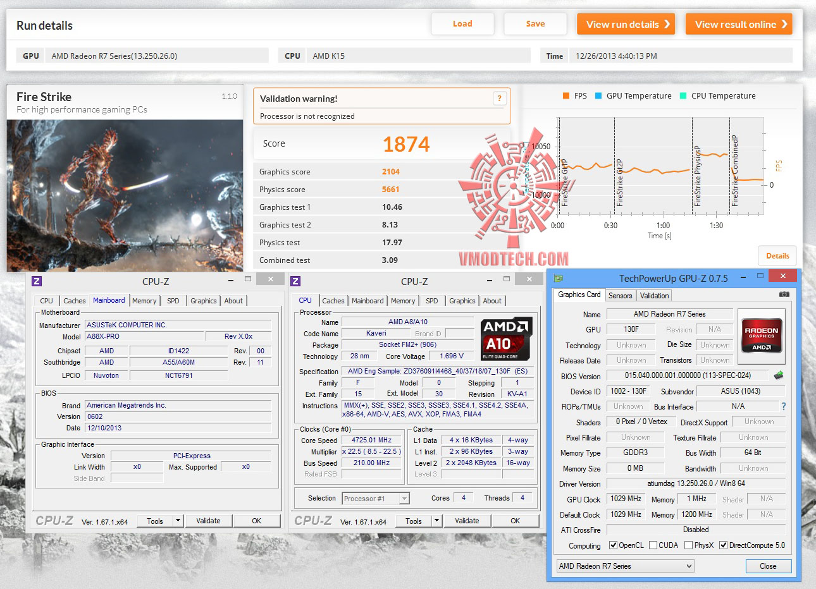Screen dimensions: 816x589
Task: Maximize the TechPowerUp GPU-Z window
Action: click(x=760, y=277)
